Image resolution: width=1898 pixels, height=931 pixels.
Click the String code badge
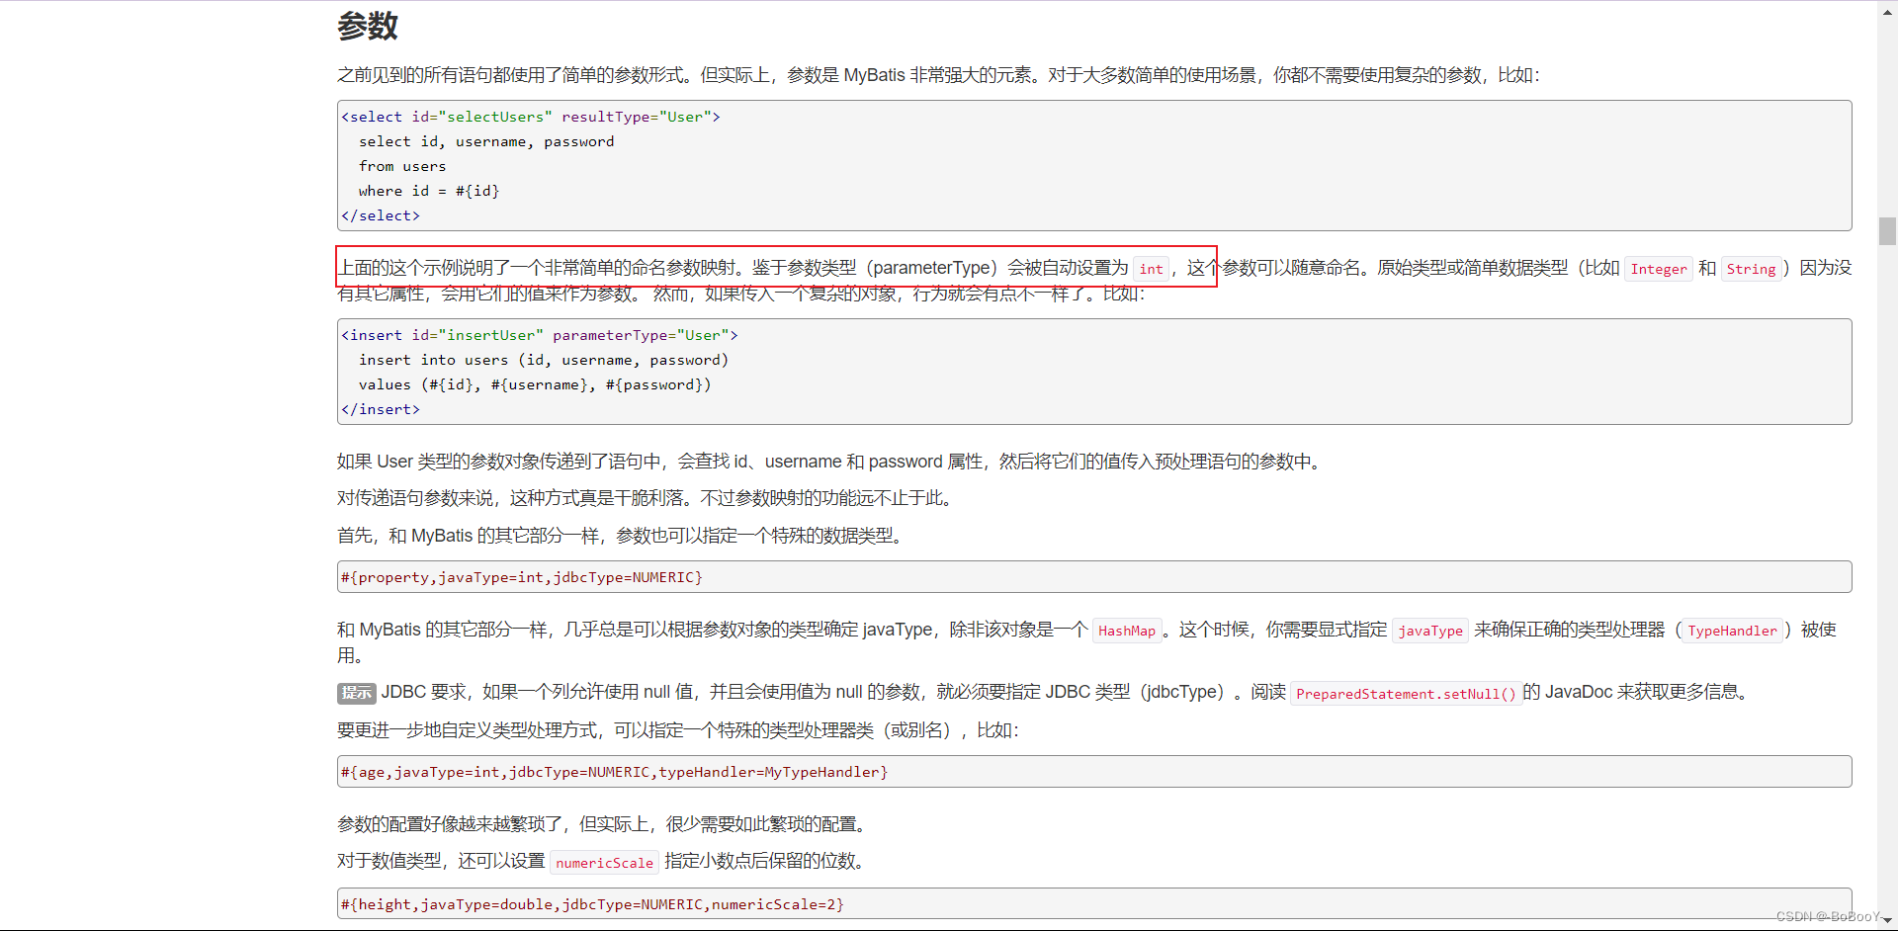click(1751, 268)
